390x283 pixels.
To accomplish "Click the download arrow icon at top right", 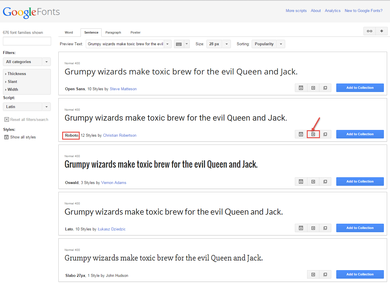I will [382, 31].
